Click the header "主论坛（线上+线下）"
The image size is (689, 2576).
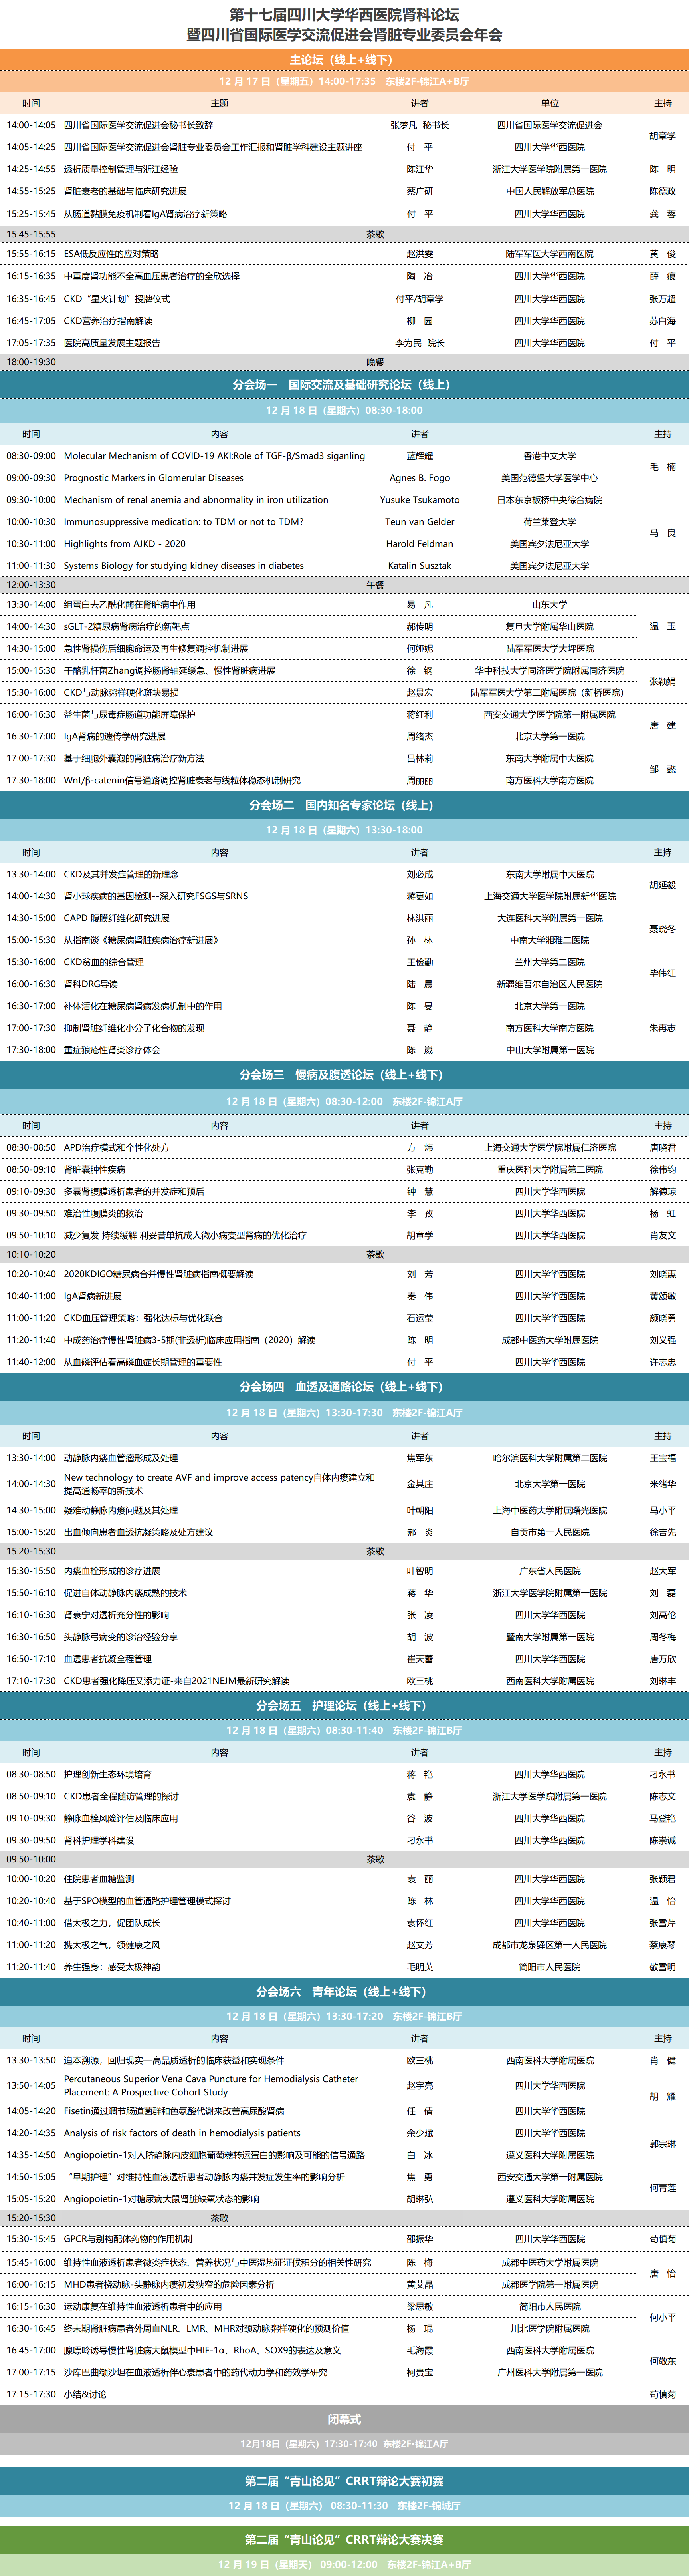[344, 60]
